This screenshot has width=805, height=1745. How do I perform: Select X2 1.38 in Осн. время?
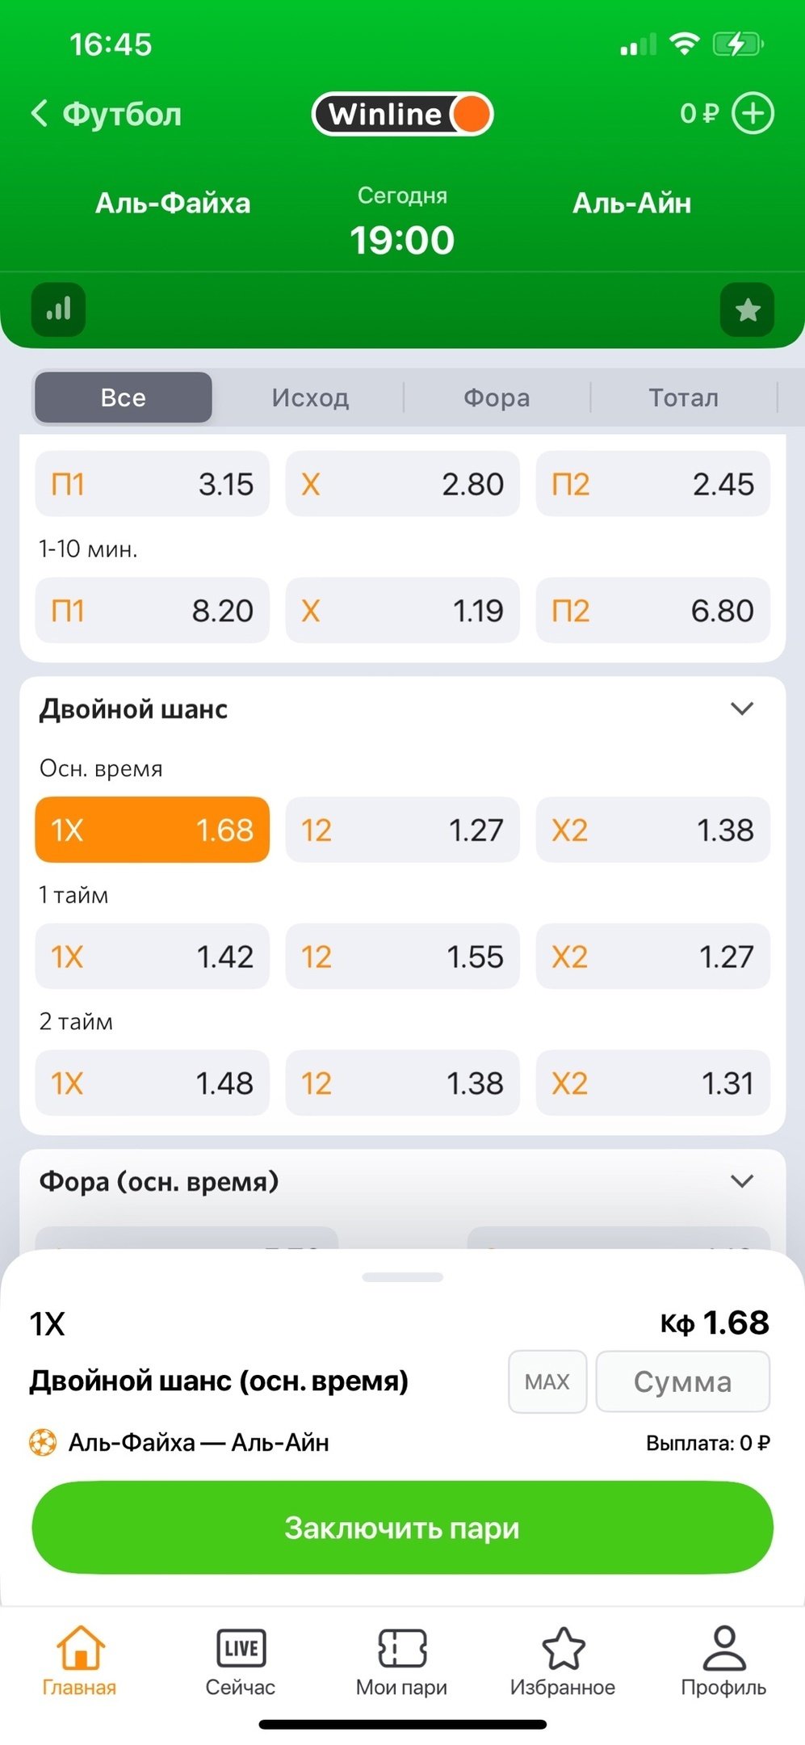coord(652,830)
